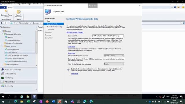Click the zoom magnifier in the overlay bar

pyautogui.click(x=90, y=5)
